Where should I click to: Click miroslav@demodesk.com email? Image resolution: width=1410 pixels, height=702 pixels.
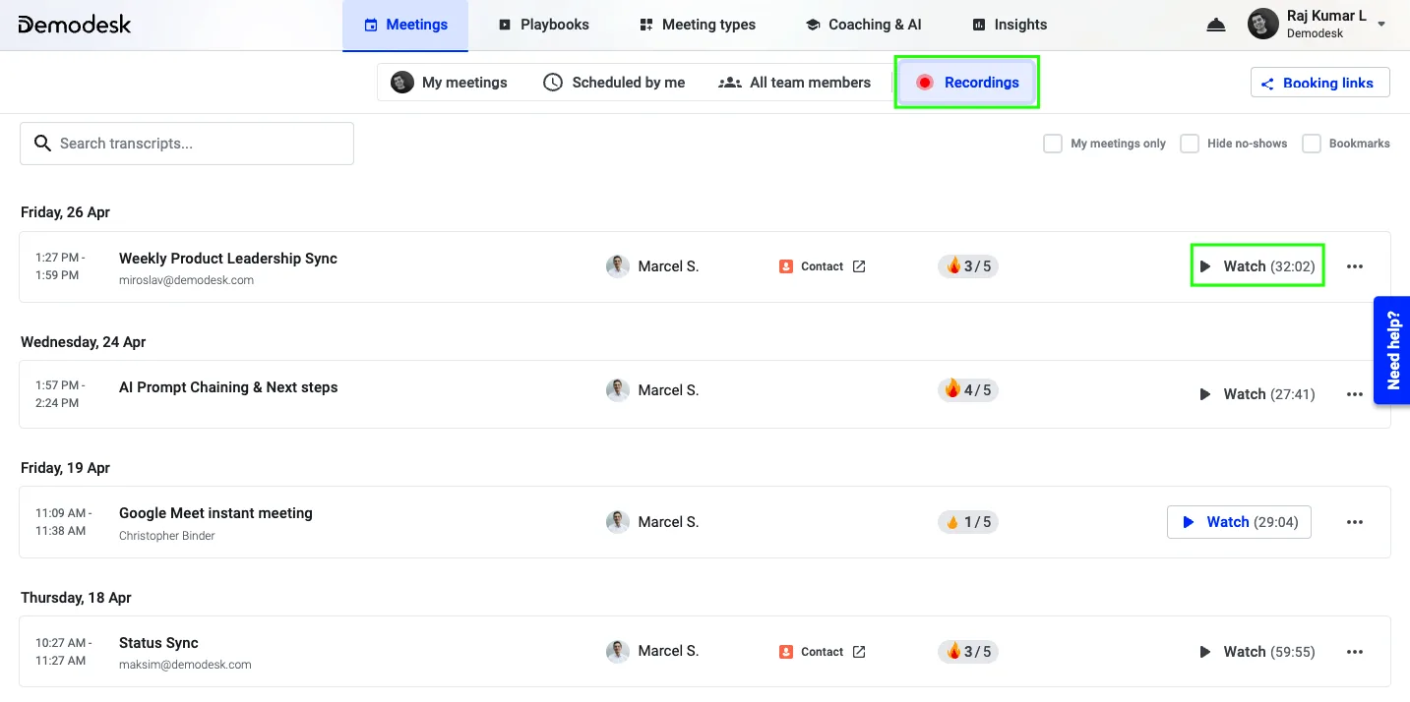[186, 280]
